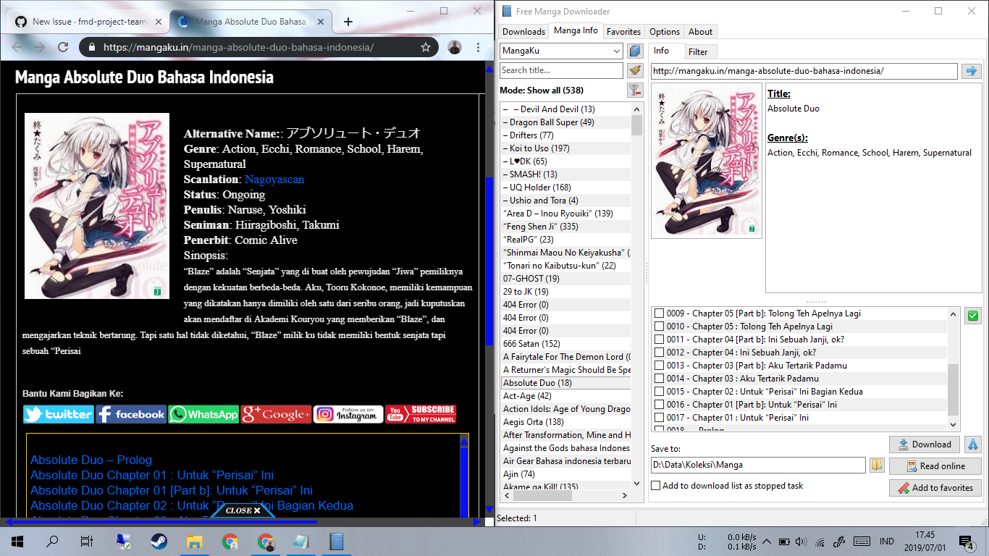Switch to the Downloads tab
989x556 pixels.
523,32
